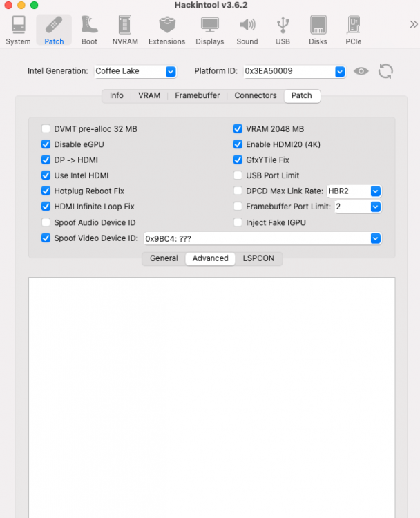Open the Disks toolbar icon
Viewport: 420px width, 518px height.
pos(318,30)
